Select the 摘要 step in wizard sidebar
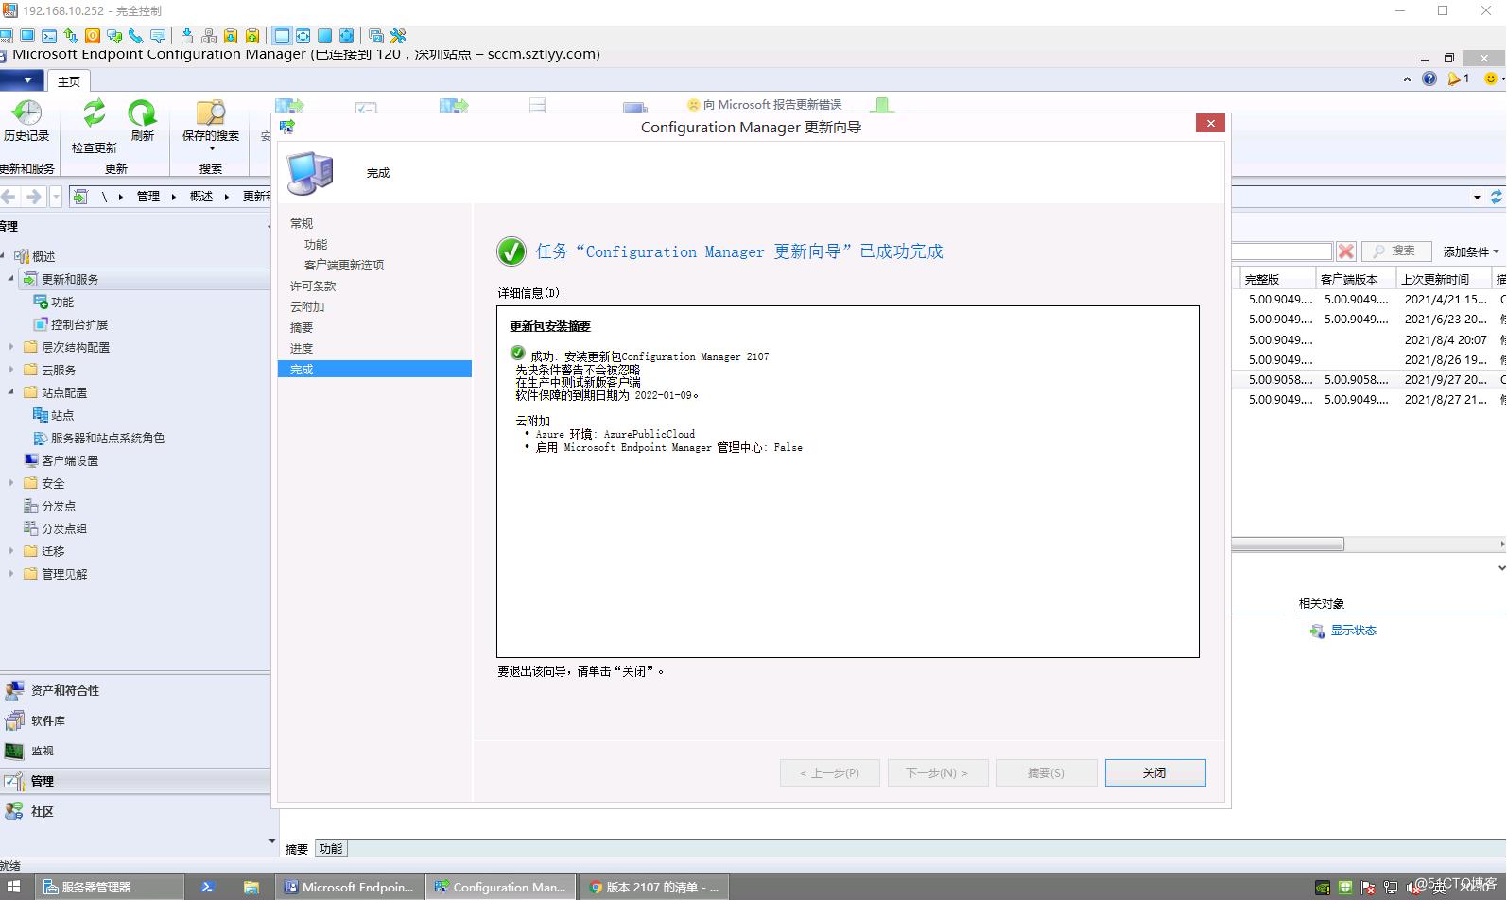 pyautogui.click(x=302, y=327)
